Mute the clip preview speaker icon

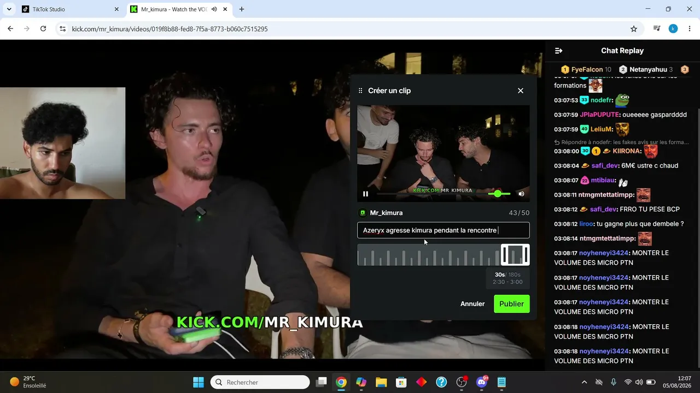521,194
